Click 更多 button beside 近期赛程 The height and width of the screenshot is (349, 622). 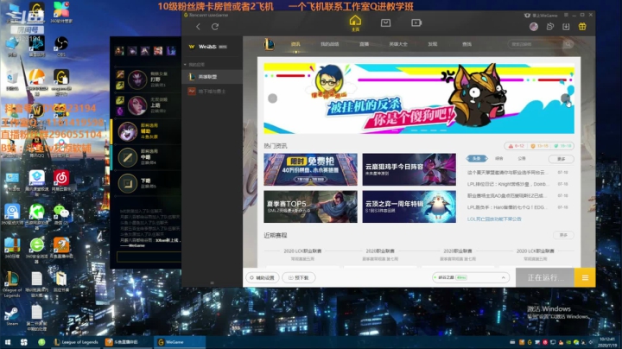563,235
